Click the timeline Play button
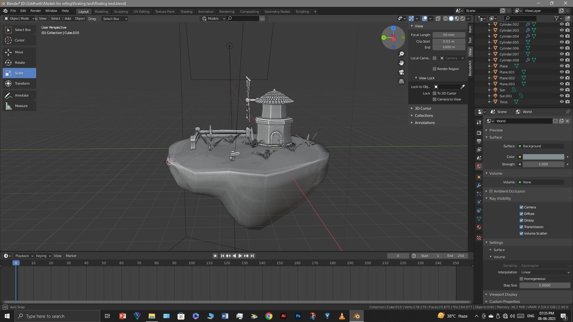The image size is (573, 322). 240,256
